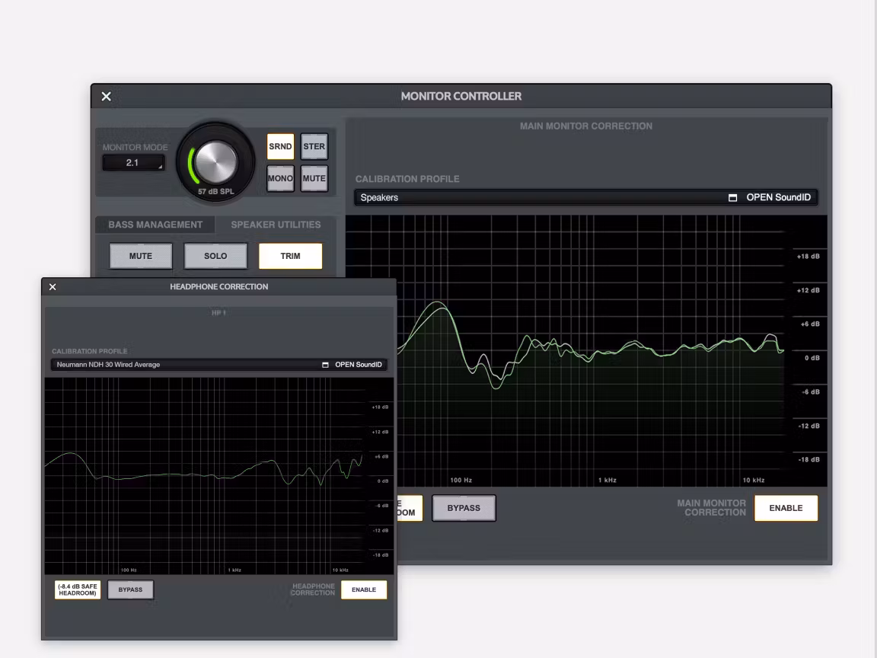Click Main Monitor Correction ENABLE button

(786, 508)
